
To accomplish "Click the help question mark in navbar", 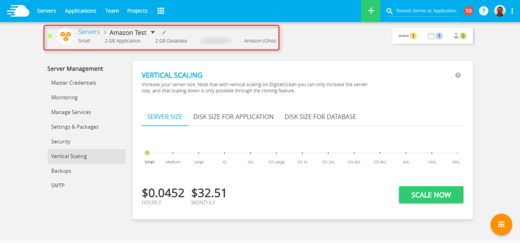I will pyautogui.click(x=483, y=11).
